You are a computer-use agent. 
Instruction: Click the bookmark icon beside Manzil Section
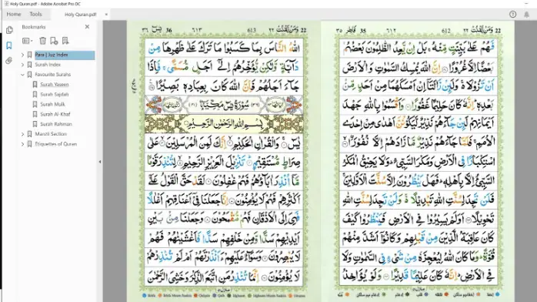[29, 134]
